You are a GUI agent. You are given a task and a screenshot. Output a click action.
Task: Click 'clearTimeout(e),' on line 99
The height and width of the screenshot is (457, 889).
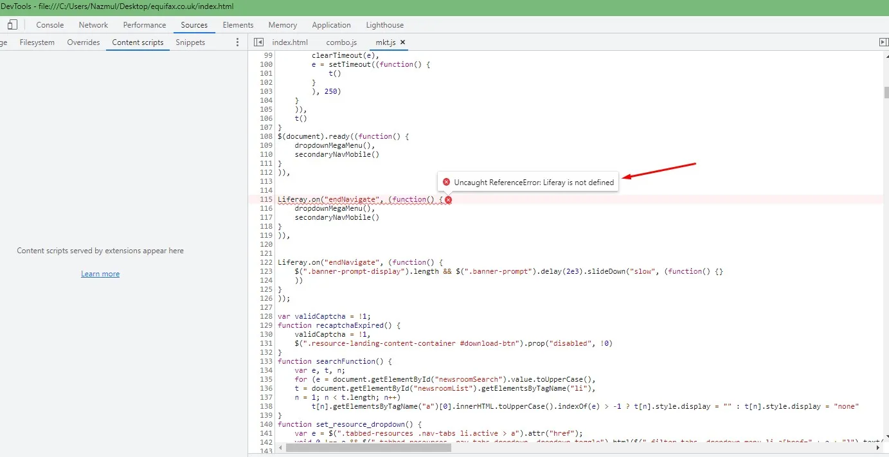[345, 55]
